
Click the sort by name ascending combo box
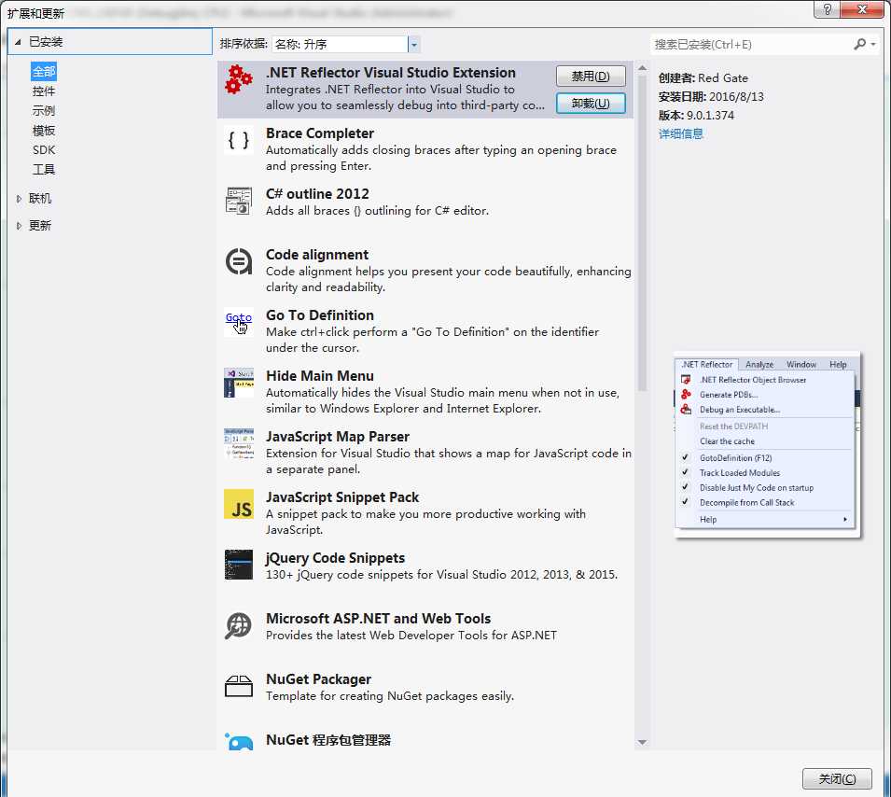[x=345, y=45]
